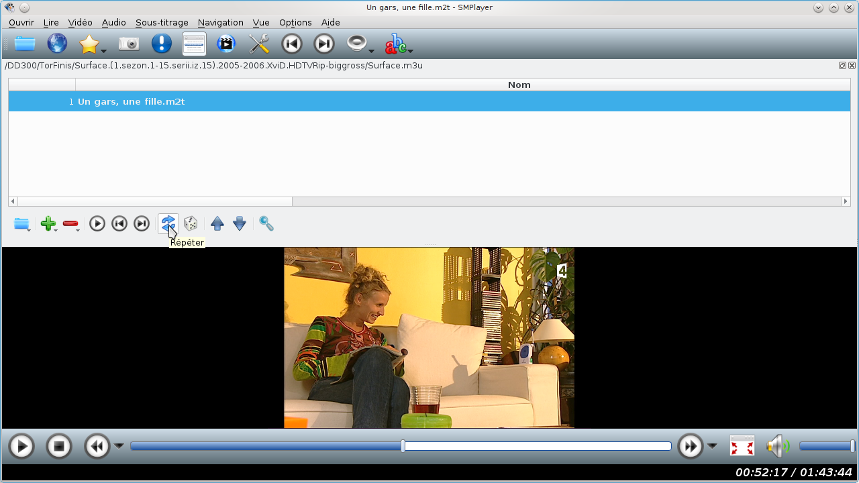Jump to previous playlist item
This screenshot has width=859, height=483.
coord(119,223)
